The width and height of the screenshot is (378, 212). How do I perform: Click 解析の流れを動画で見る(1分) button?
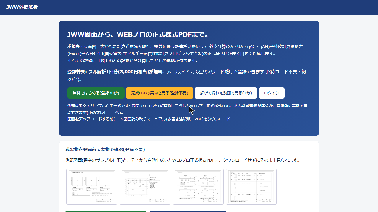click(x=226, y=93)
